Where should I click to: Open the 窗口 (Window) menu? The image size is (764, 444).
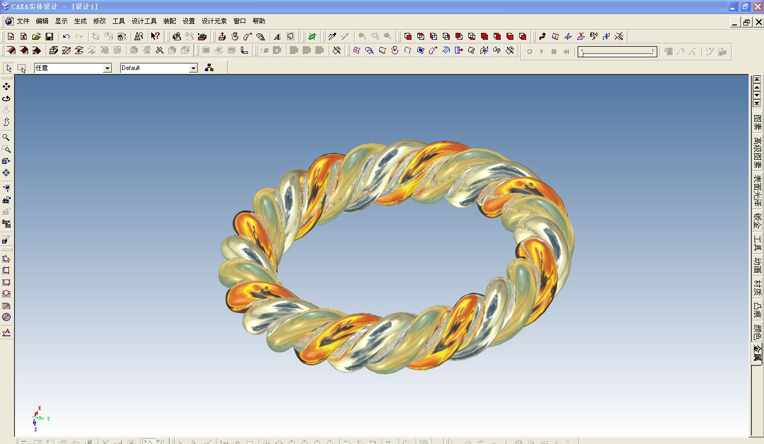(239, 21)
